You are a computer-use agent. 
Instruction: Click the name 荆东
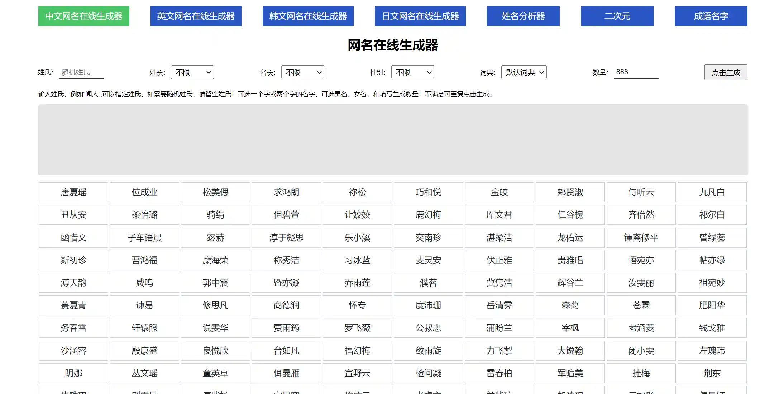click(712, 373)
